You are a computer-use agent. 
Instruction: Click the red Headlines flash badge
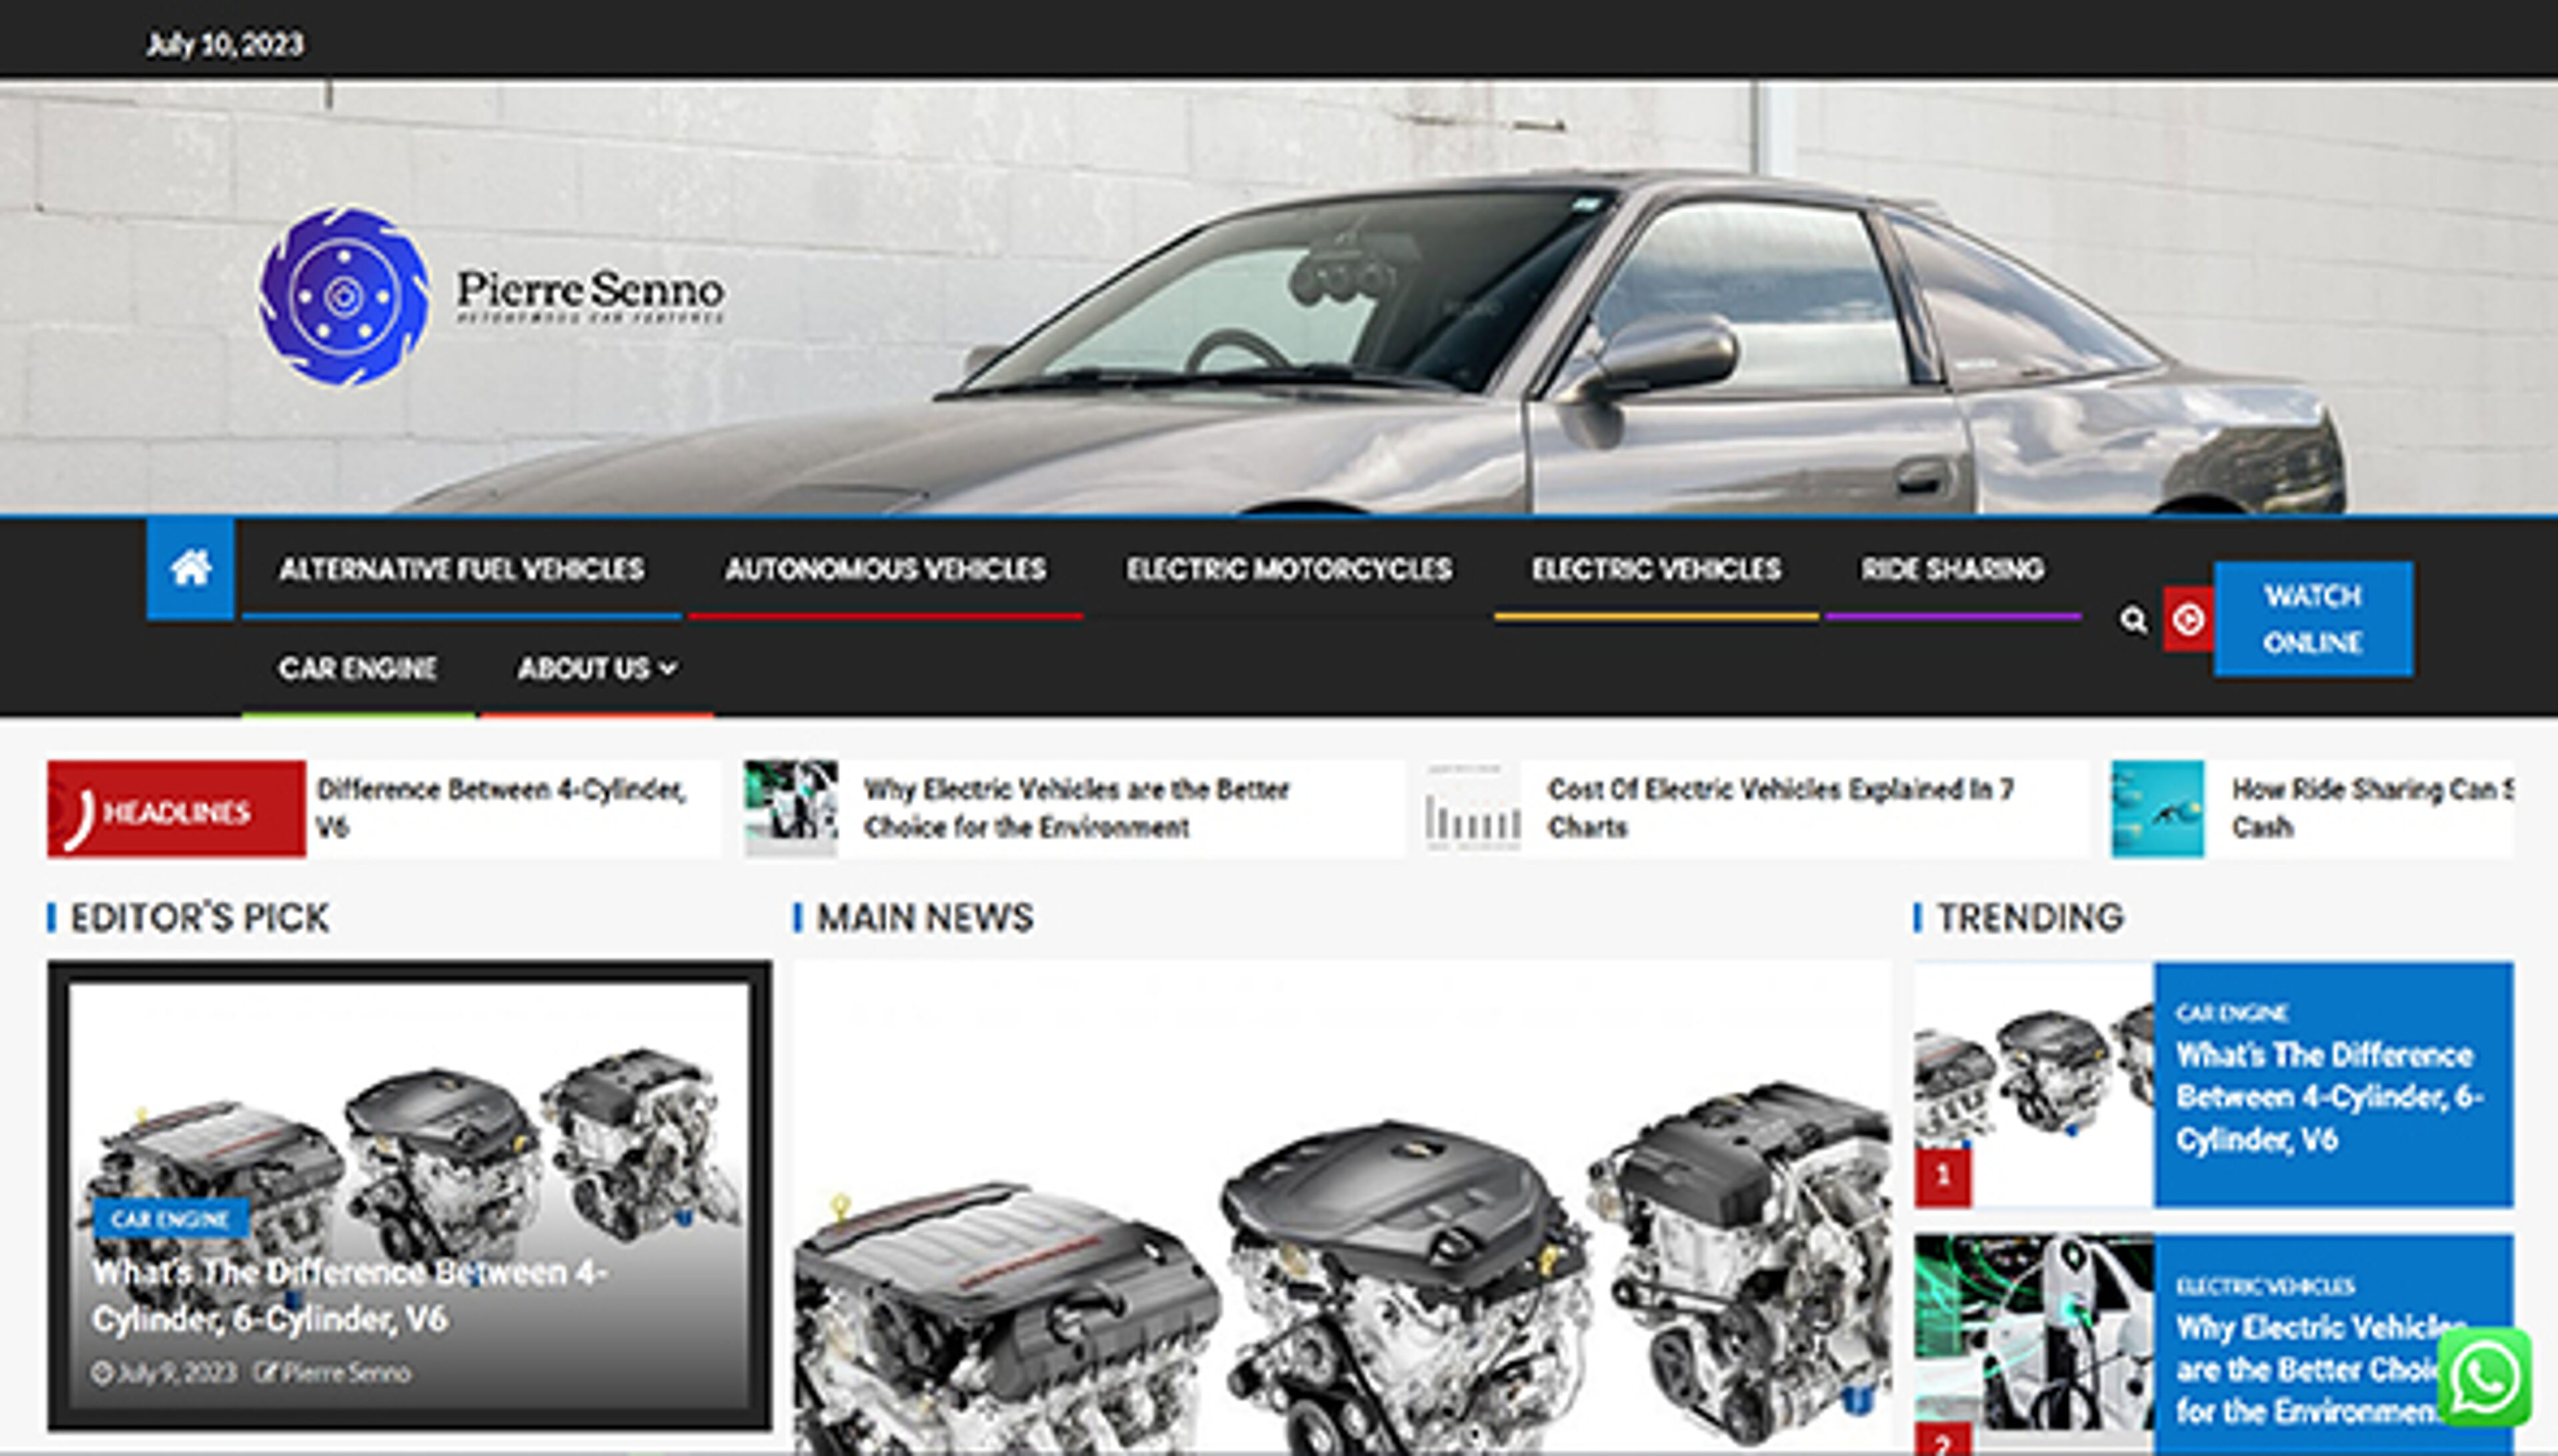point(176,810)
